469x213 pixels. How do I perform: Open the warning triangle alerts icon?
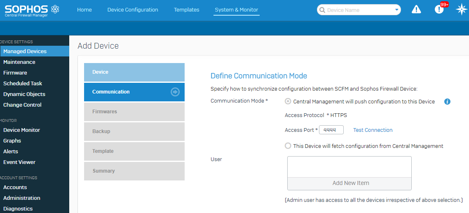coord(416,9)
